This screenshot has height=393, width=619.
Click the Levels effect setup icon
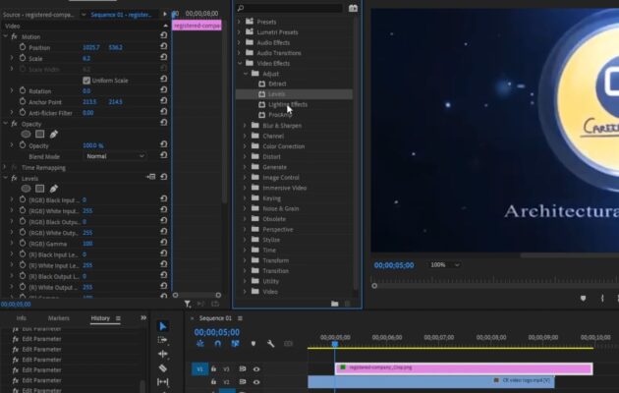click(150, 178)
